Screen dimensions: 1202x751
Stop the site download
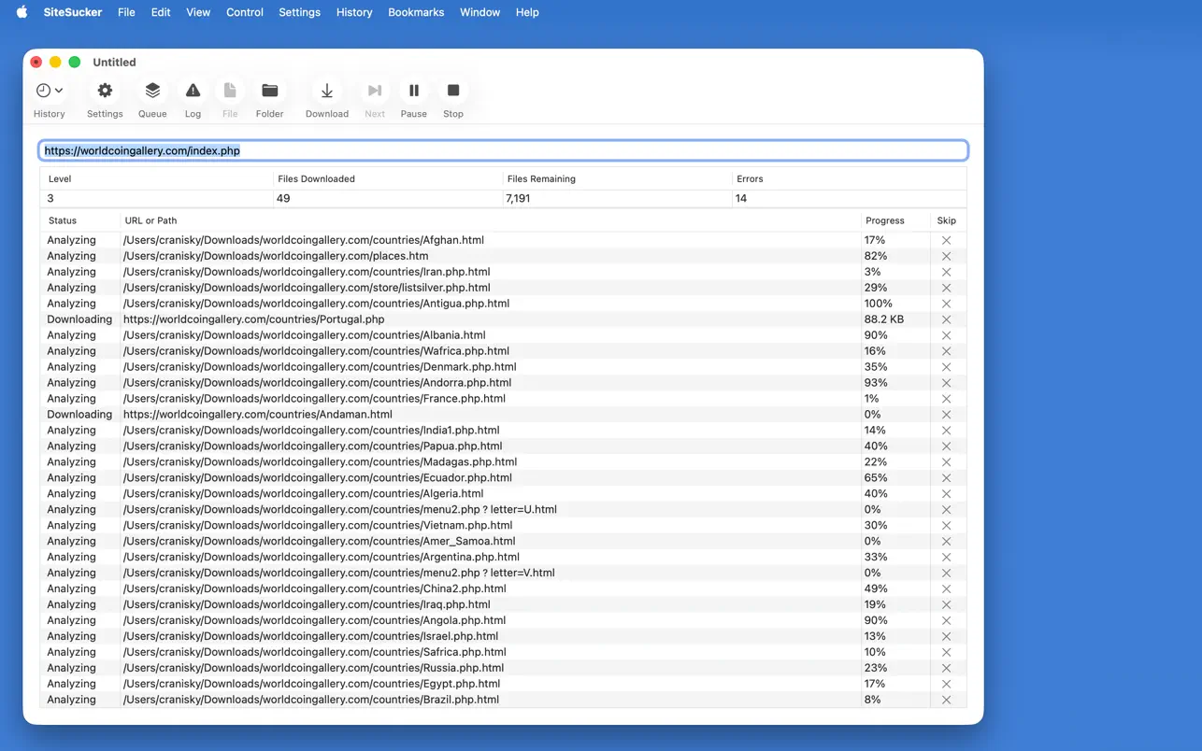coord(453,91)
